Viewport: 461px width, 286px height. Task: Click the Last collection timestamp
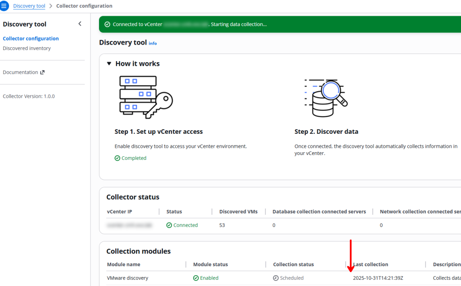point(378,278)
